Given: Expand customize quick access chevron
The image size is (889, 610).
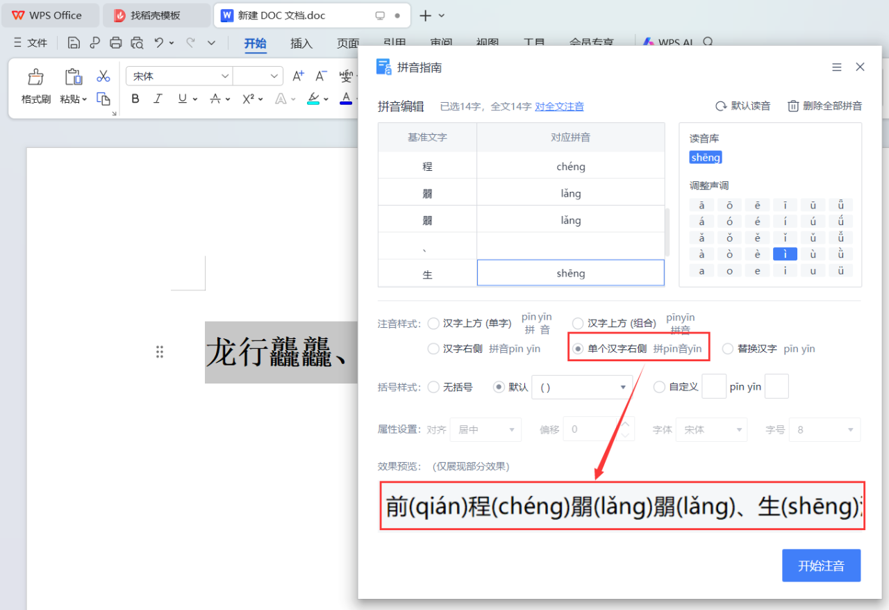Looking at the screenshot, I should [212, 43].
